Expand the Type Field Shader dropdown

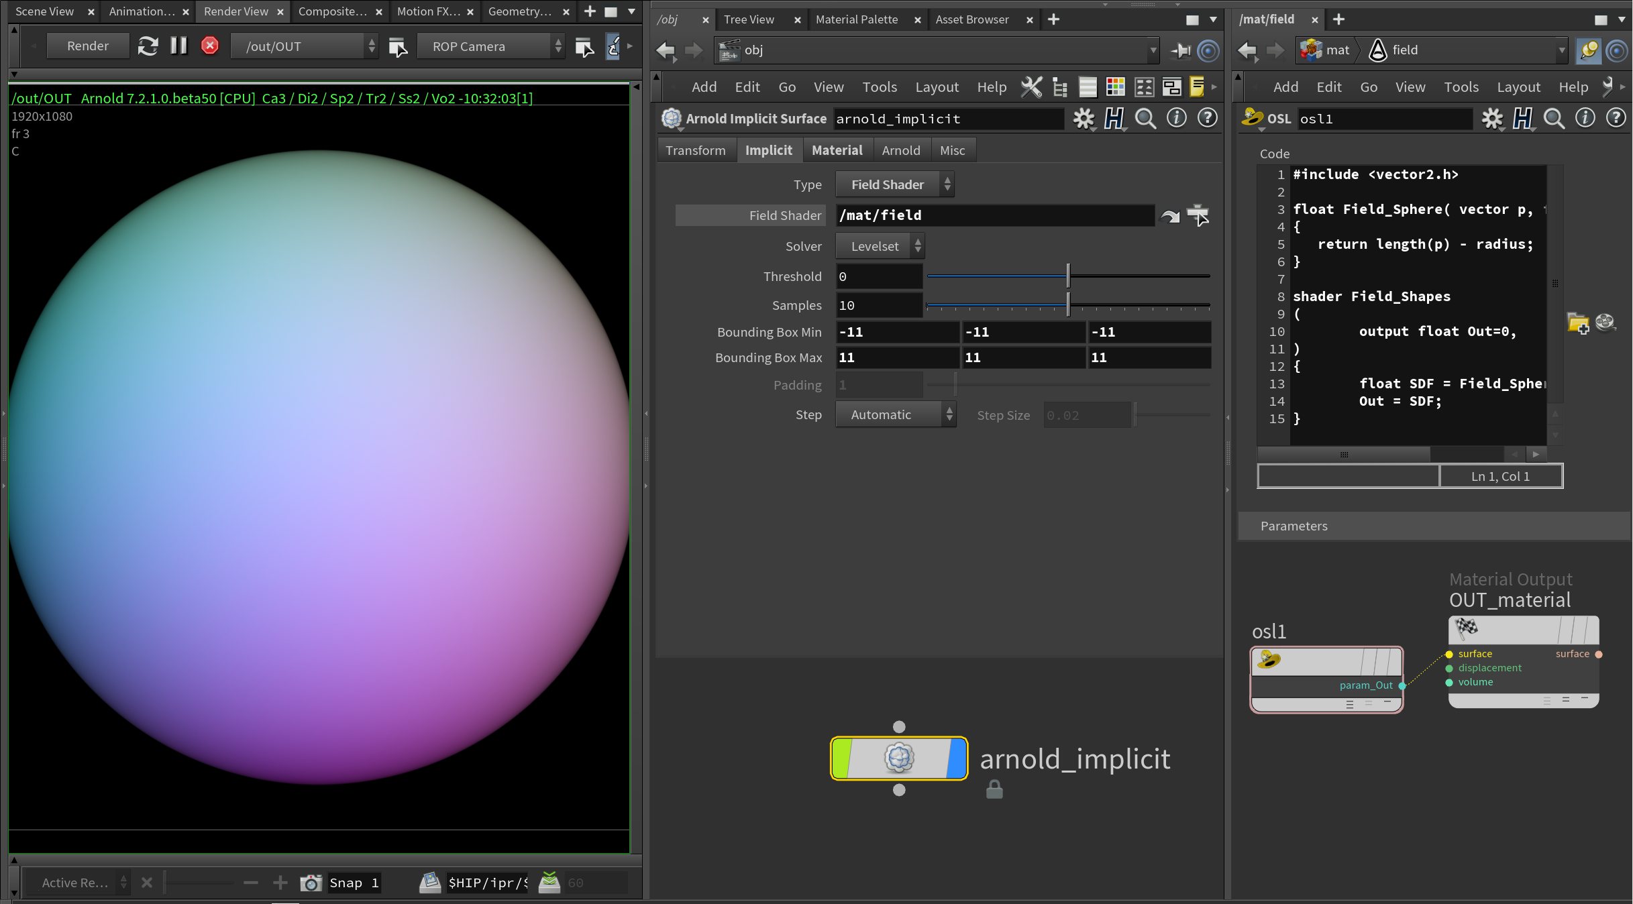(894, 184)
